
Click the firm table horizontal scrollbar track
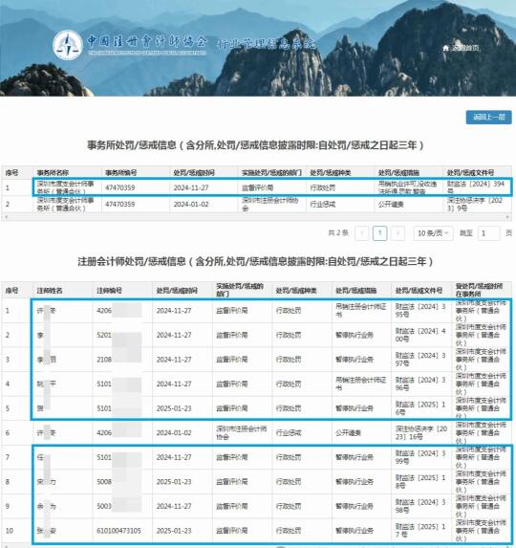pos(257,217)
